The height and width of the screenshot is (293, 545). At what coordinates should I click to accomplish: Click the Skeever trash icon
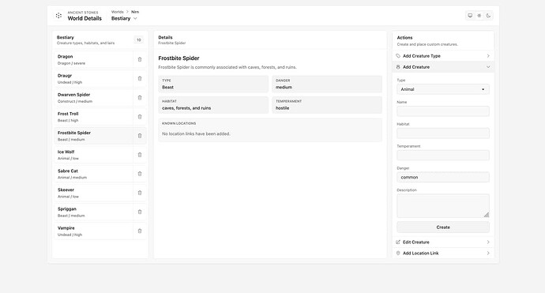pos(140,193)
